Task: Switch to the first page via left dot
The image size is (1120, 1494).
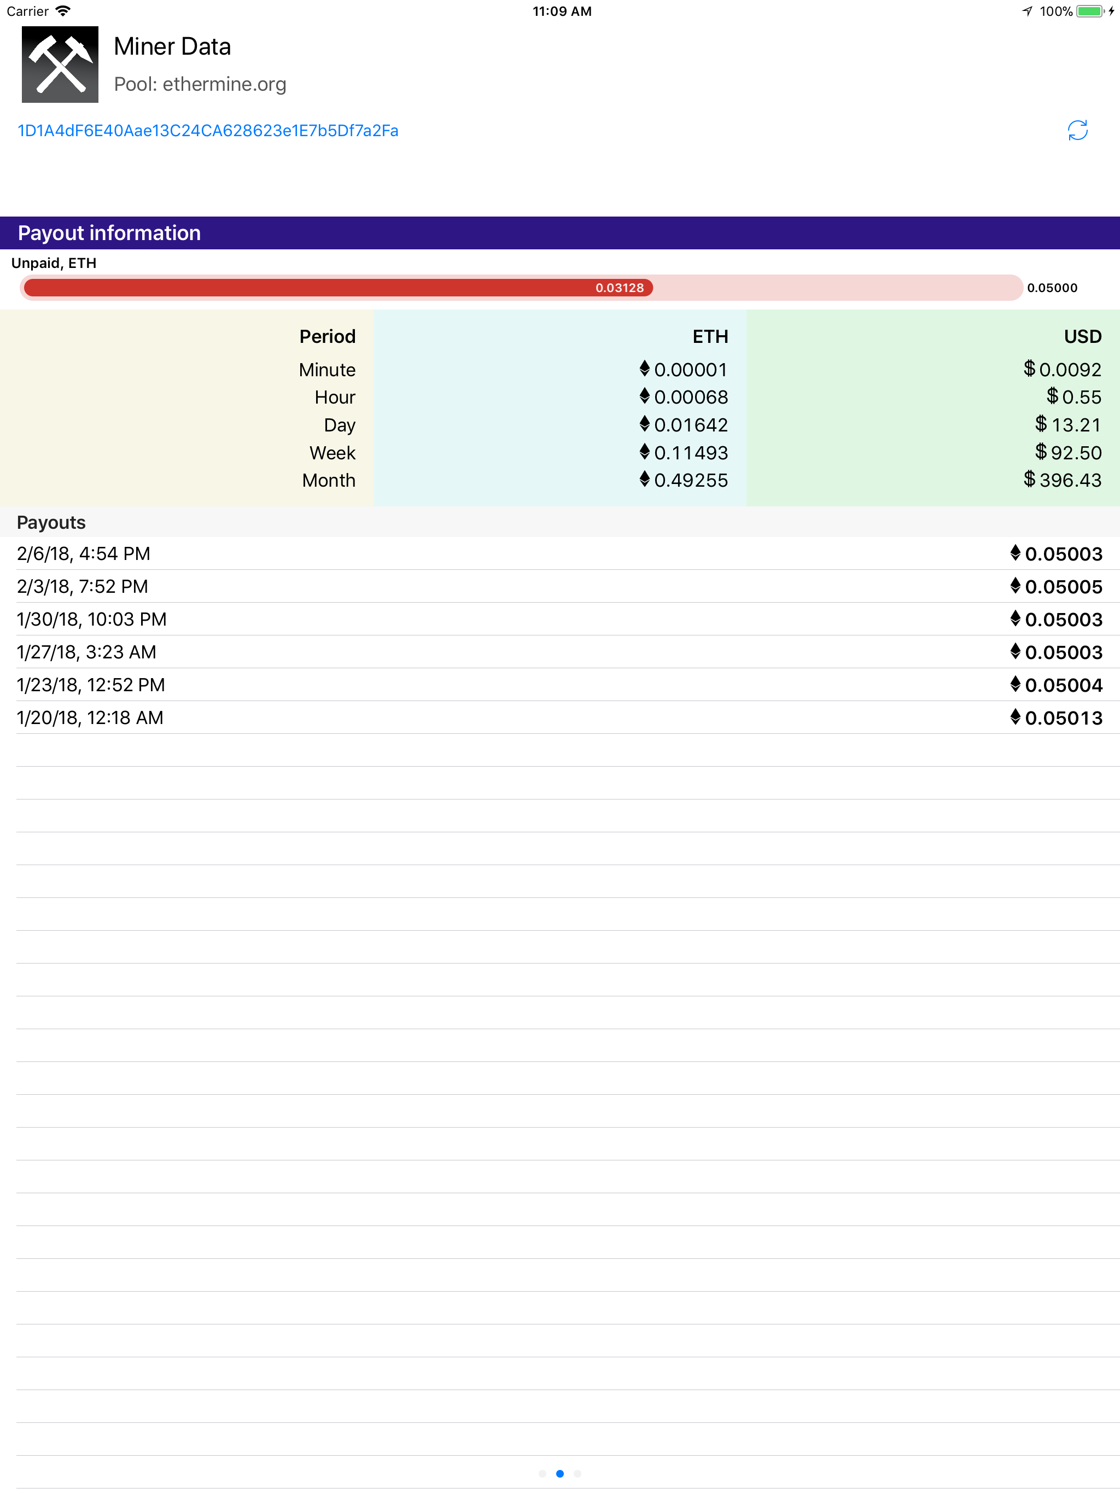Action: click(542, 1474)
